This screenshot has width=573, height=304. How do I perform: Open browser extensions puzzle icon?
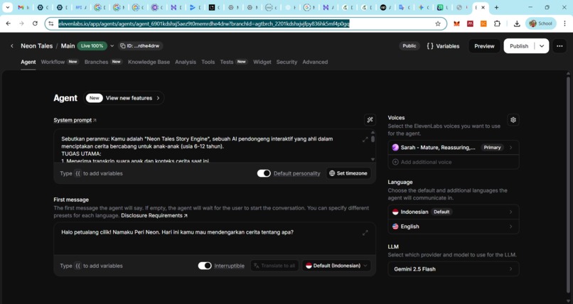(497, 23)
